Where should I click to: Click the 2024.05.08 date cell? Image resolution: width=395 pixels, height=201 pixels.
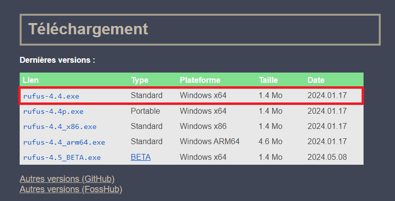pos(327,157)
